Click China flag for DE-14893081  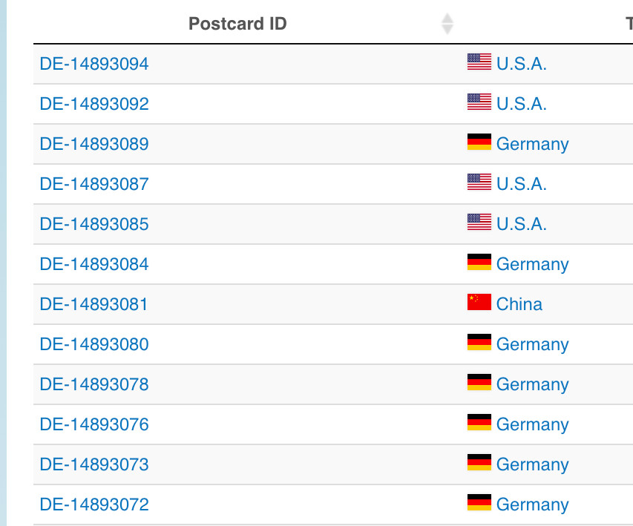click(x=479, y=302)
